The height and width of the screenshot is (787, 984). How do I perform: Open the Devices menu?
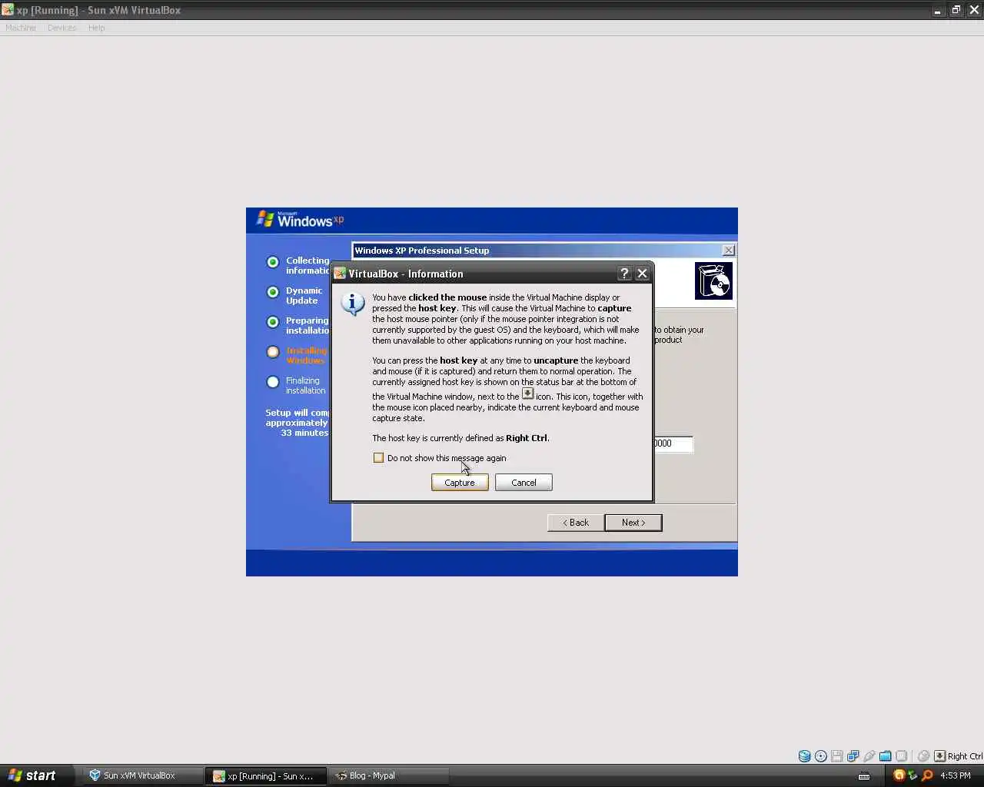coord(61,28)
